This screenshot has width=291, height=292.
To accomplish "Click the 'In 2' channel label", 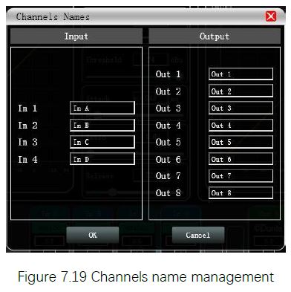I will (27, 126).
